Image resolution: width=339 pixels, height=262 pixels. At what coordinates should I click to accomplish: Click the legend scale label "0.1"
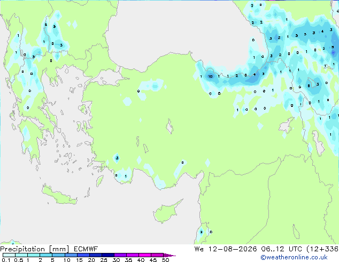coord(6,260)
